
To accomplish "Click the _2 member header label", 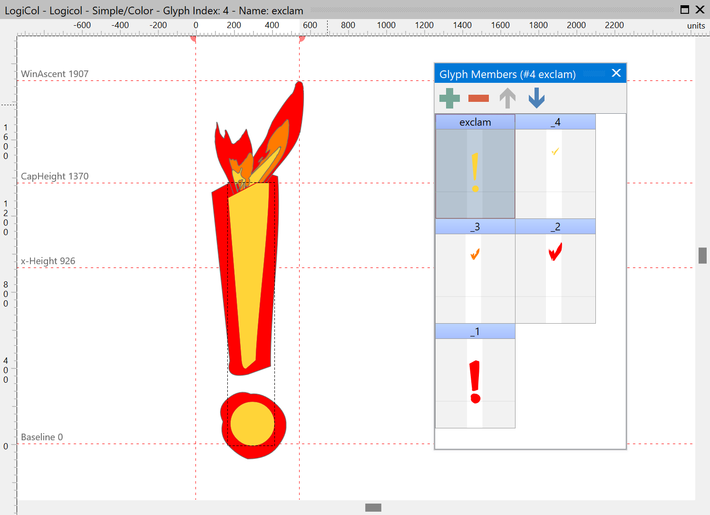I will click(x=555, y=227).
